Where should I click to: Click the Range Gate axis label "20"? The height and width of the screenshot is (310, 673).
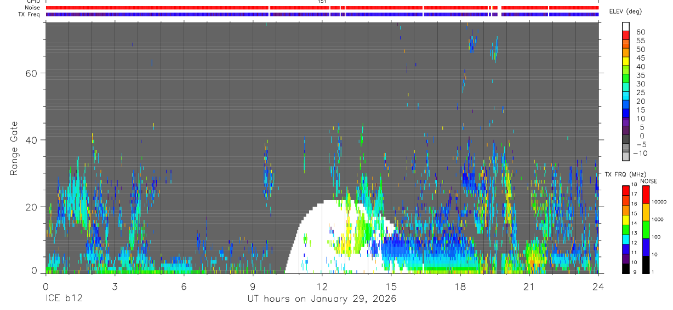(31, 207)
